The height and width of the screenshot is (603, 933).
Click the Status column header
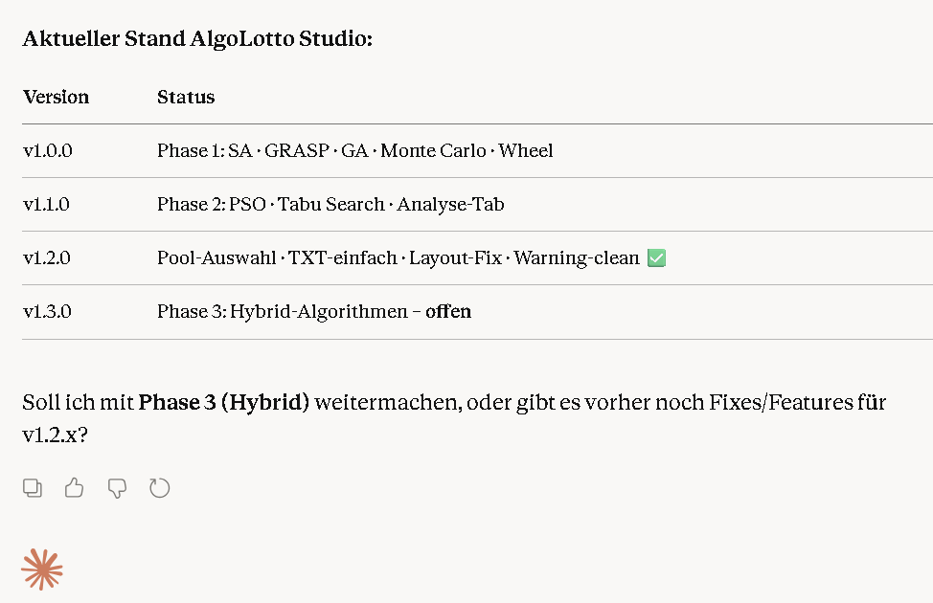pyautogui.click(x=186, y=97)
